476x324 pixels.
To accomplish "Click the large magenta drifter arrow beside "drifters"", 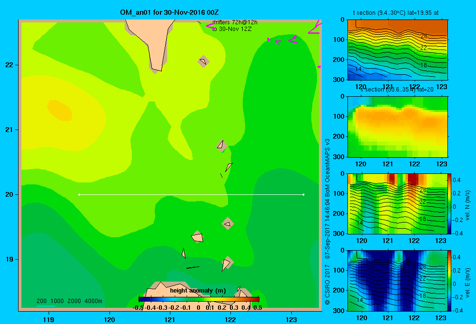I will (x=210, y=26).
